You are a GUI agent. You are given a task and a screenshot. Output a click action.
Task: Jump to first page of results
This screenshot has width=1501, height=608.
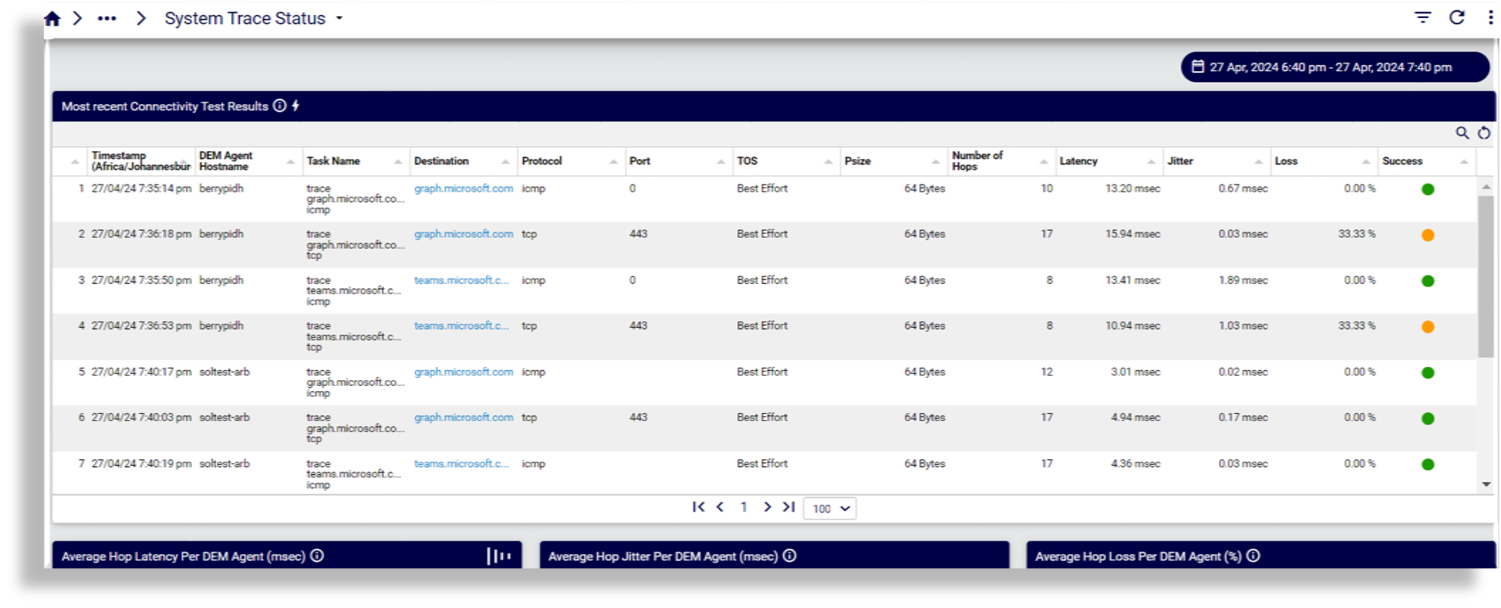point(698,507)
